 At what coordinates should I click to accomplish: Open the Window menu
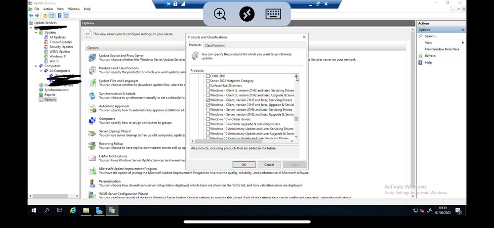[x=74, y=9]
